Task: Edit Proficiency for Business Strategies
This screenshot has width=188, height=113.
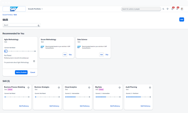Action: coord(54,106)
